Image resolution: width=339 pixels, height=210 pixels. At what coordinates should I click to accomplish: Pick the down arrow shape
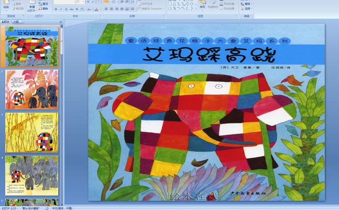pyautogui.click(x=192, y=4)
